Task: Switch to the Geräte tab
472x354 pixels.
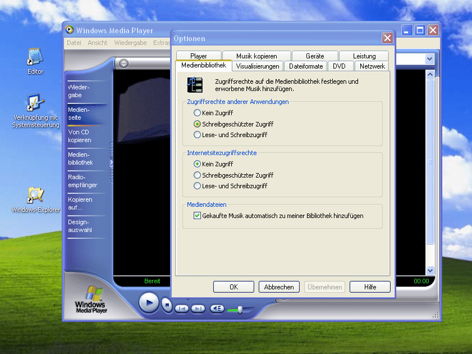Action: [x=315, y=56]
